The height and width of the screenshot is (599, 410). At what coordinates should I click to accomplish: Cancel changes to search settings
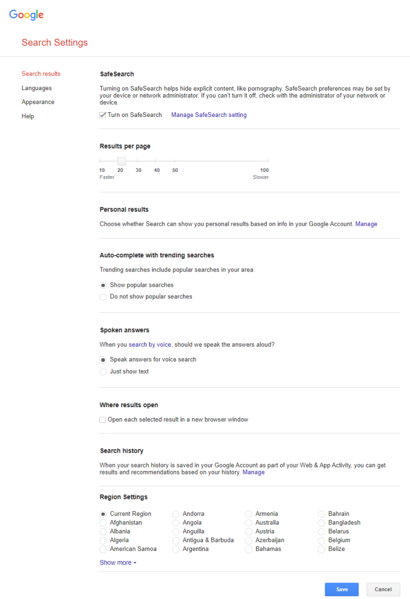tap(383, 589)
